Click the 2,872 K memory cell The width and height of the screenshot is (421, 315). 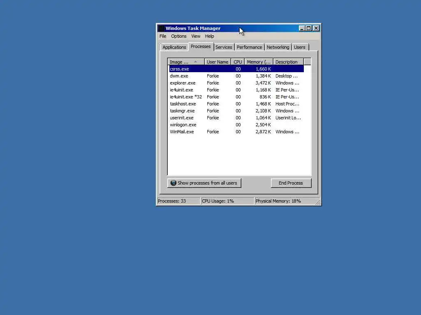[x=263, y=132]
